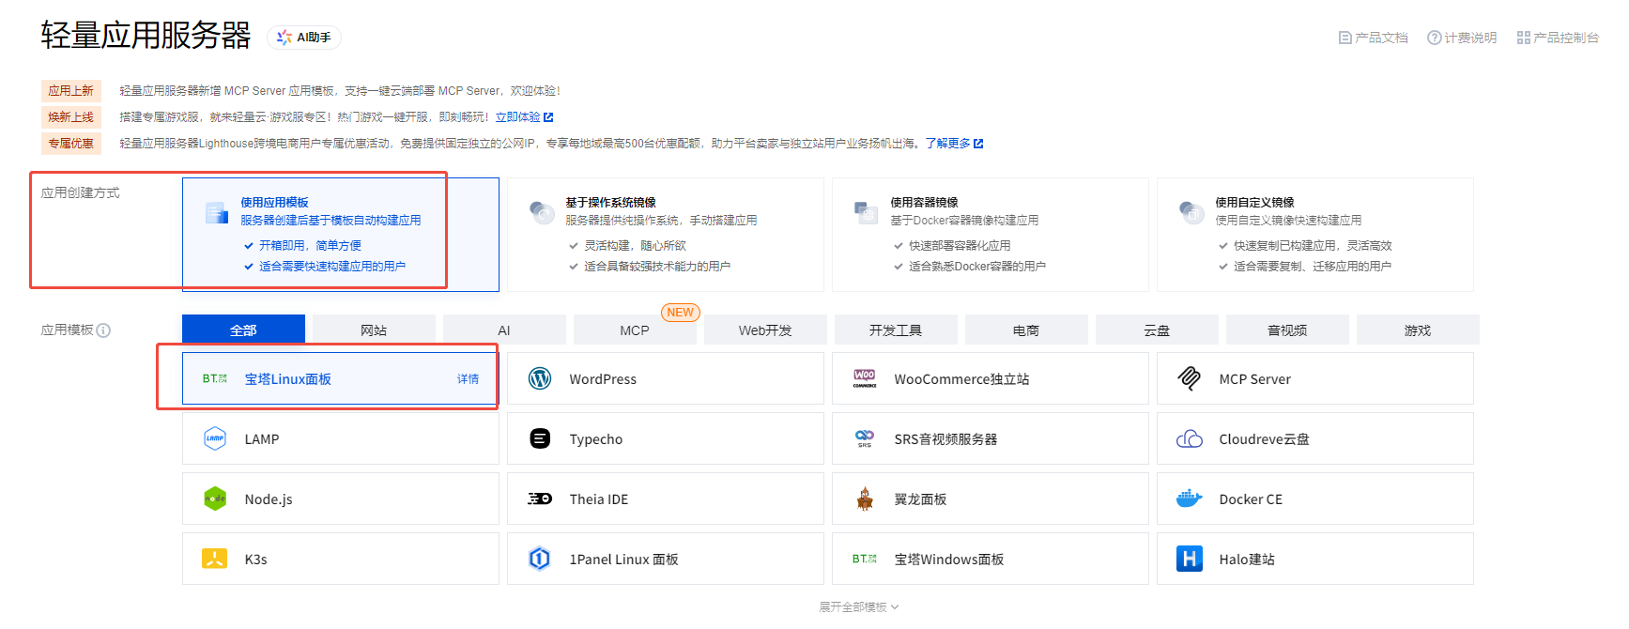Screen dimensions: 1629x629
Task: Select the Docker CE template card
Action: click(x=1315, y=499)
